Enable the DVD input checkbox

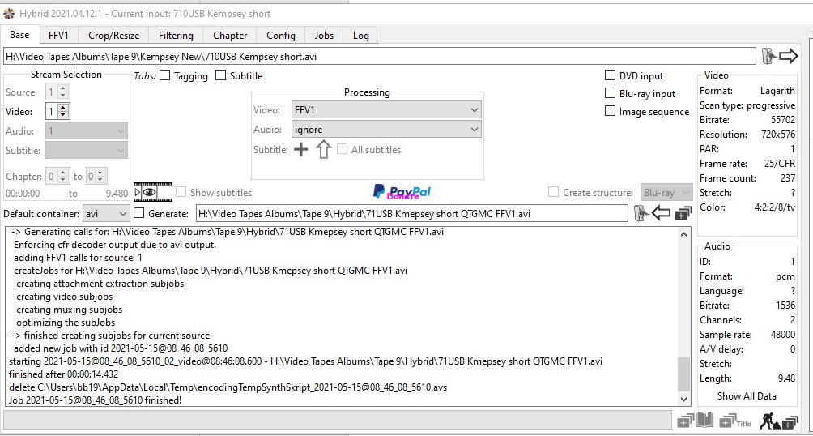[x=611, y=75]
